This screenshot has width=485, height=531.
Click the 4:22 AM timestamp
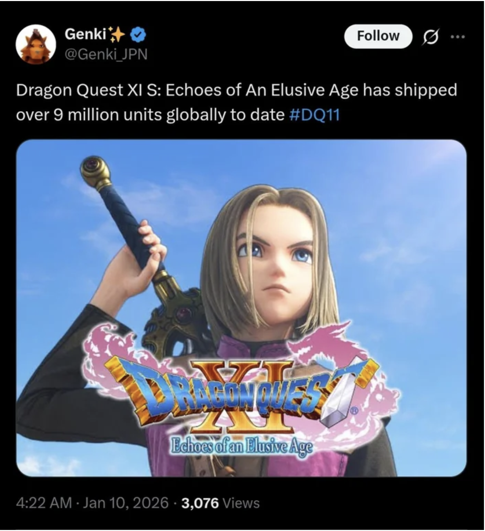[x=44, y=502]
